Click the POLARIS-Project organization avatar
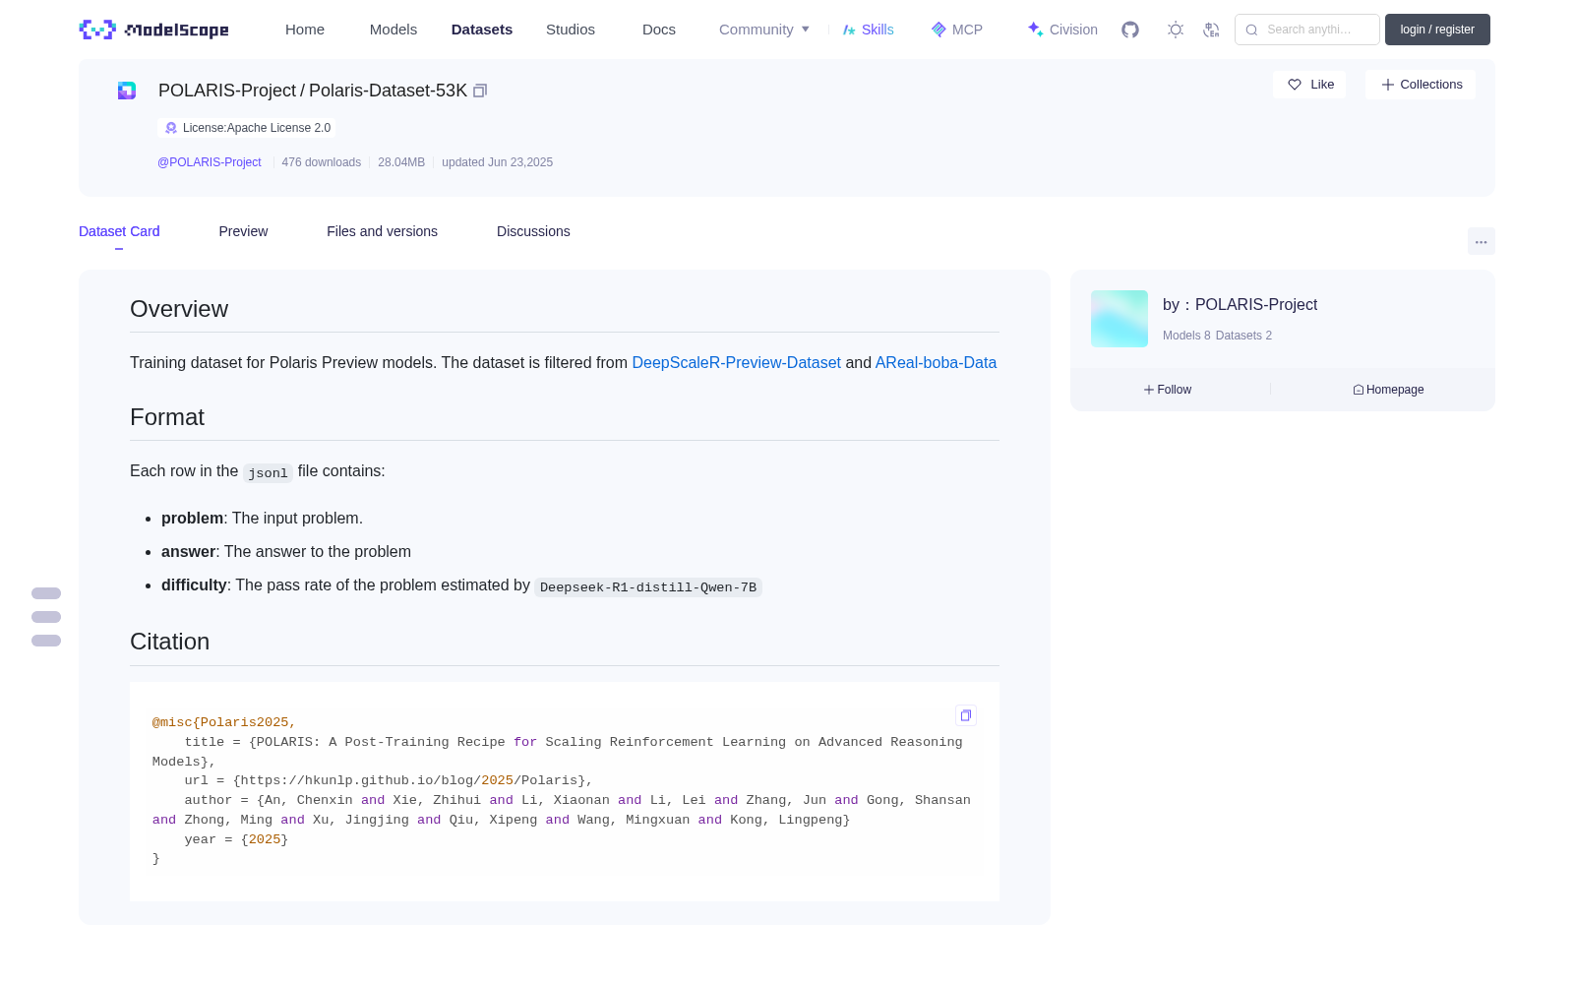Image resolution: width=1574 pixels, height=984 pixels. [x=1120, y=319]
